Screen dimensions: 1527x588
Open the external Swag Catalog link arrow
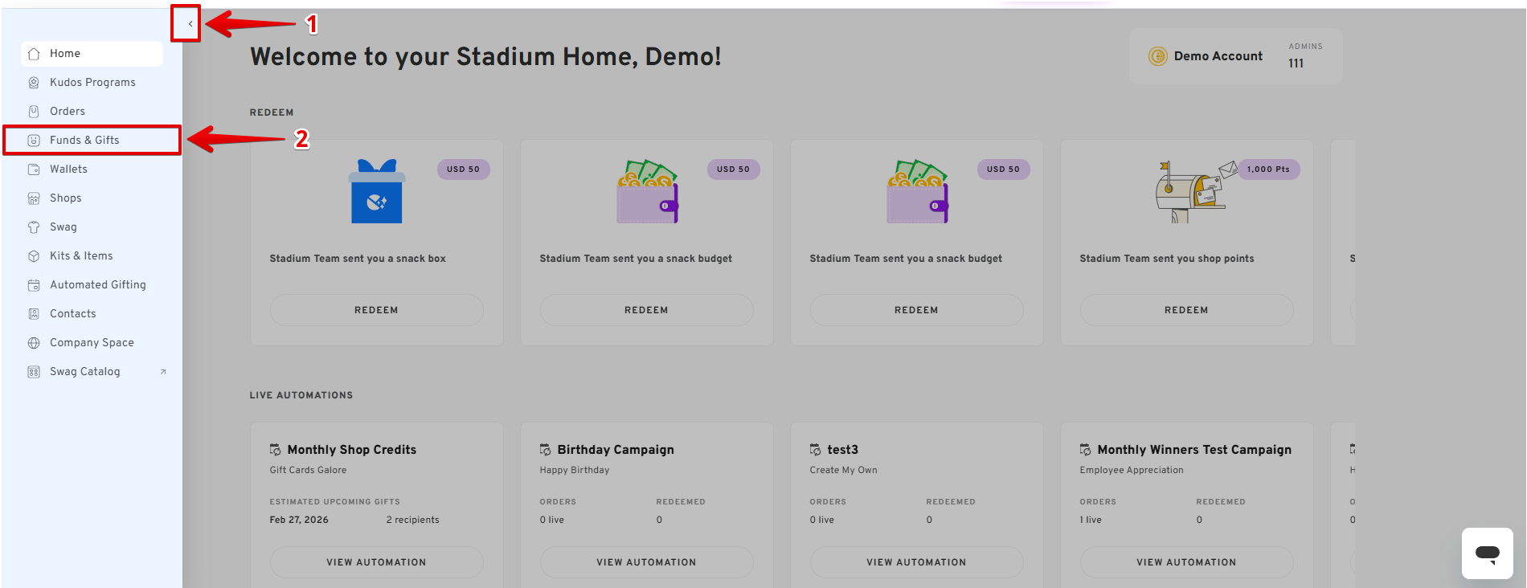(x=163, y=372)
